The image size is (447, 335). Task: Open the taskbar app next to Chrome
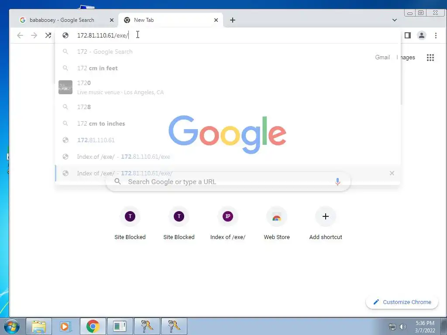120,326
